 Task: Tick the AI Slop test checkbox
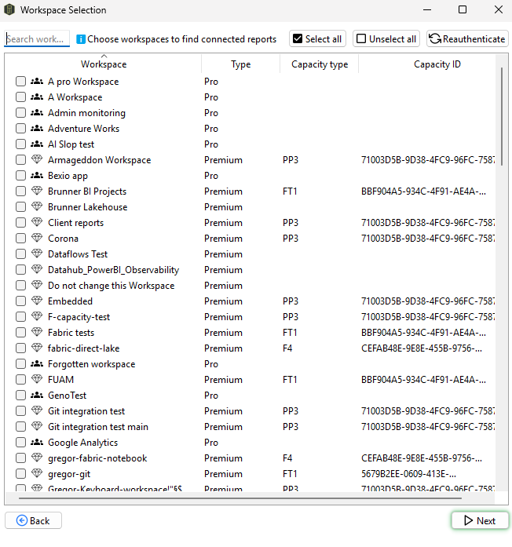[20, 144]
